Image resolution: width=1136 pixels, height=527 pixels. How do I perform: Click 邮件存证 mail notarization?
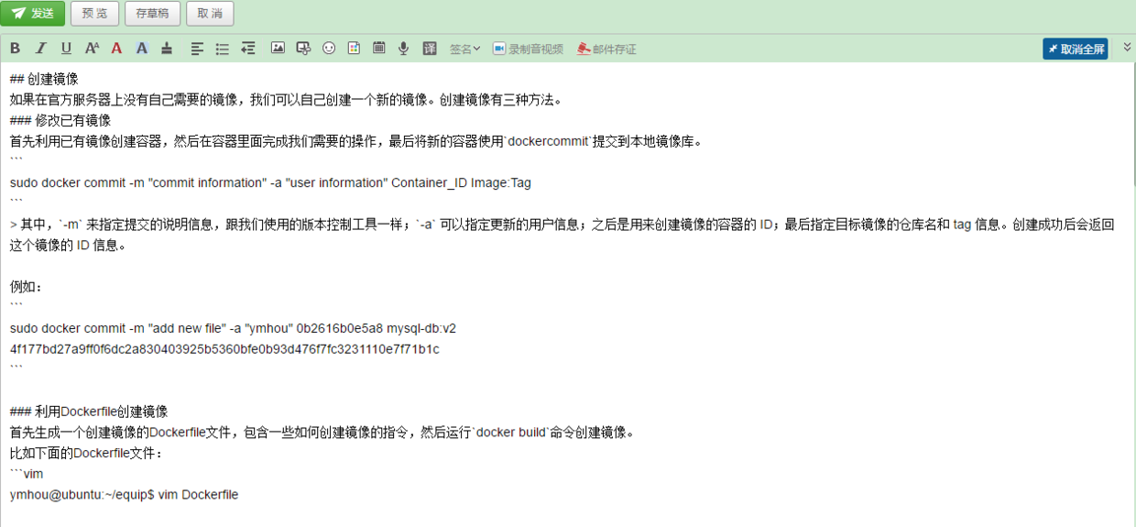(606, 49)
